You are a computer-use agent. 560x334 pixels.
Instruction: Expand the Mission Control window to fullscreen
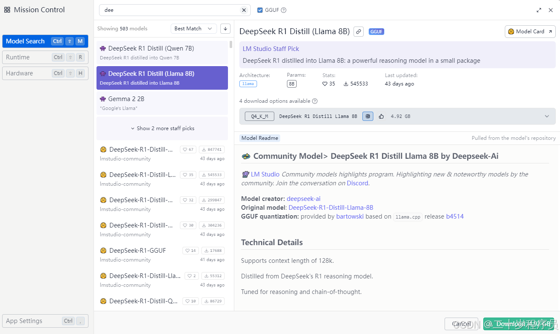[x=539, y=10]
